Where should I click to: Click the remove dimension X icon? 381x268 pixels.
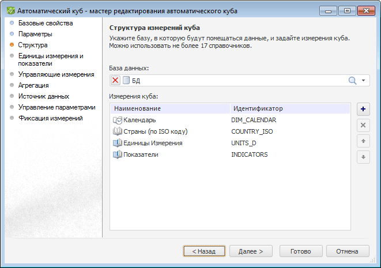[363, 125]
